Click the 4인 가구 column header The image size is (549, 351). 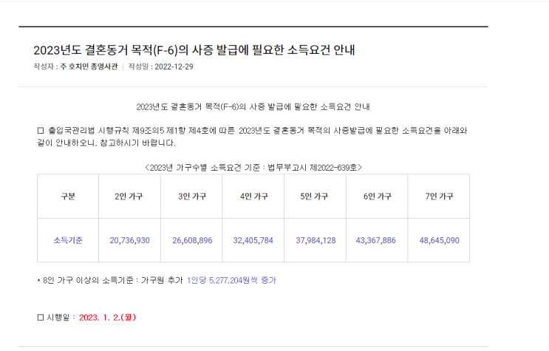pyautogui.click(x=254, y=196)
